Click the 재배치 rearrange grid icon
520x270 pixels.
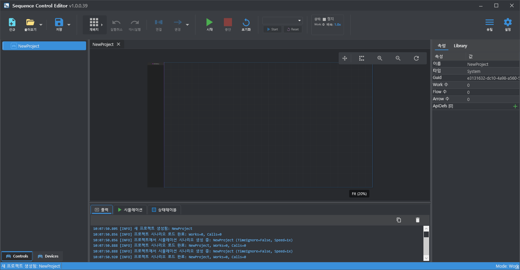[94, 23]
